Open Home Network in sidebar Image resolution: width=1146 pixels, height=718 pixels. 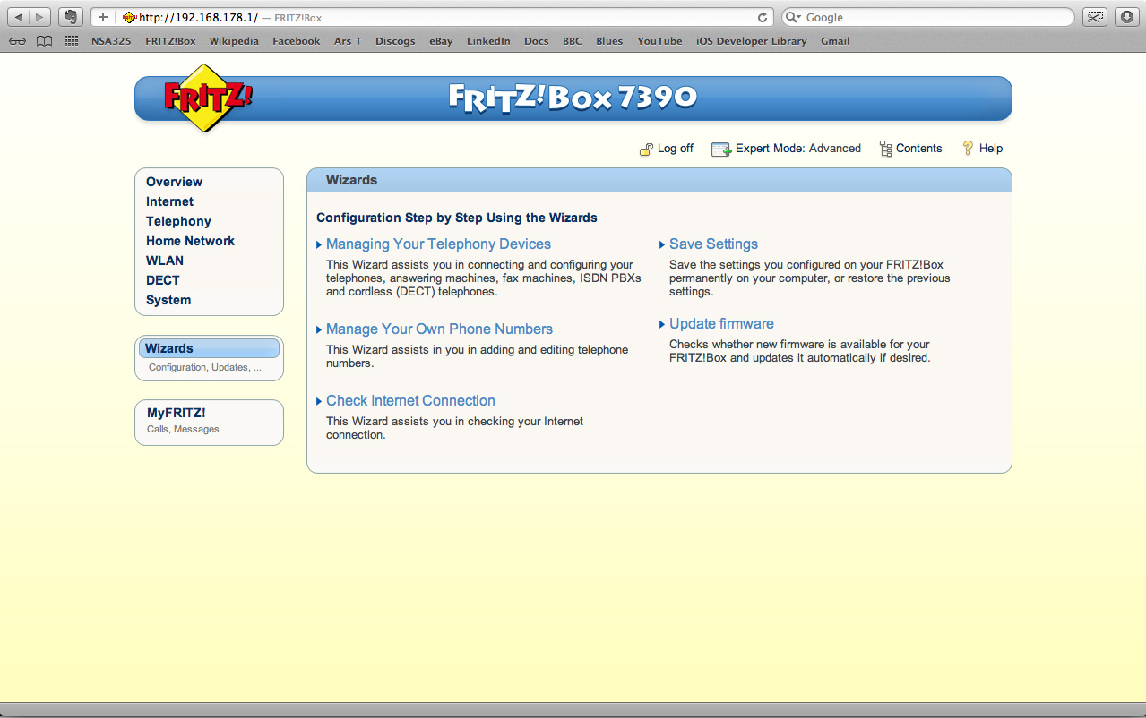coord(190,241)
